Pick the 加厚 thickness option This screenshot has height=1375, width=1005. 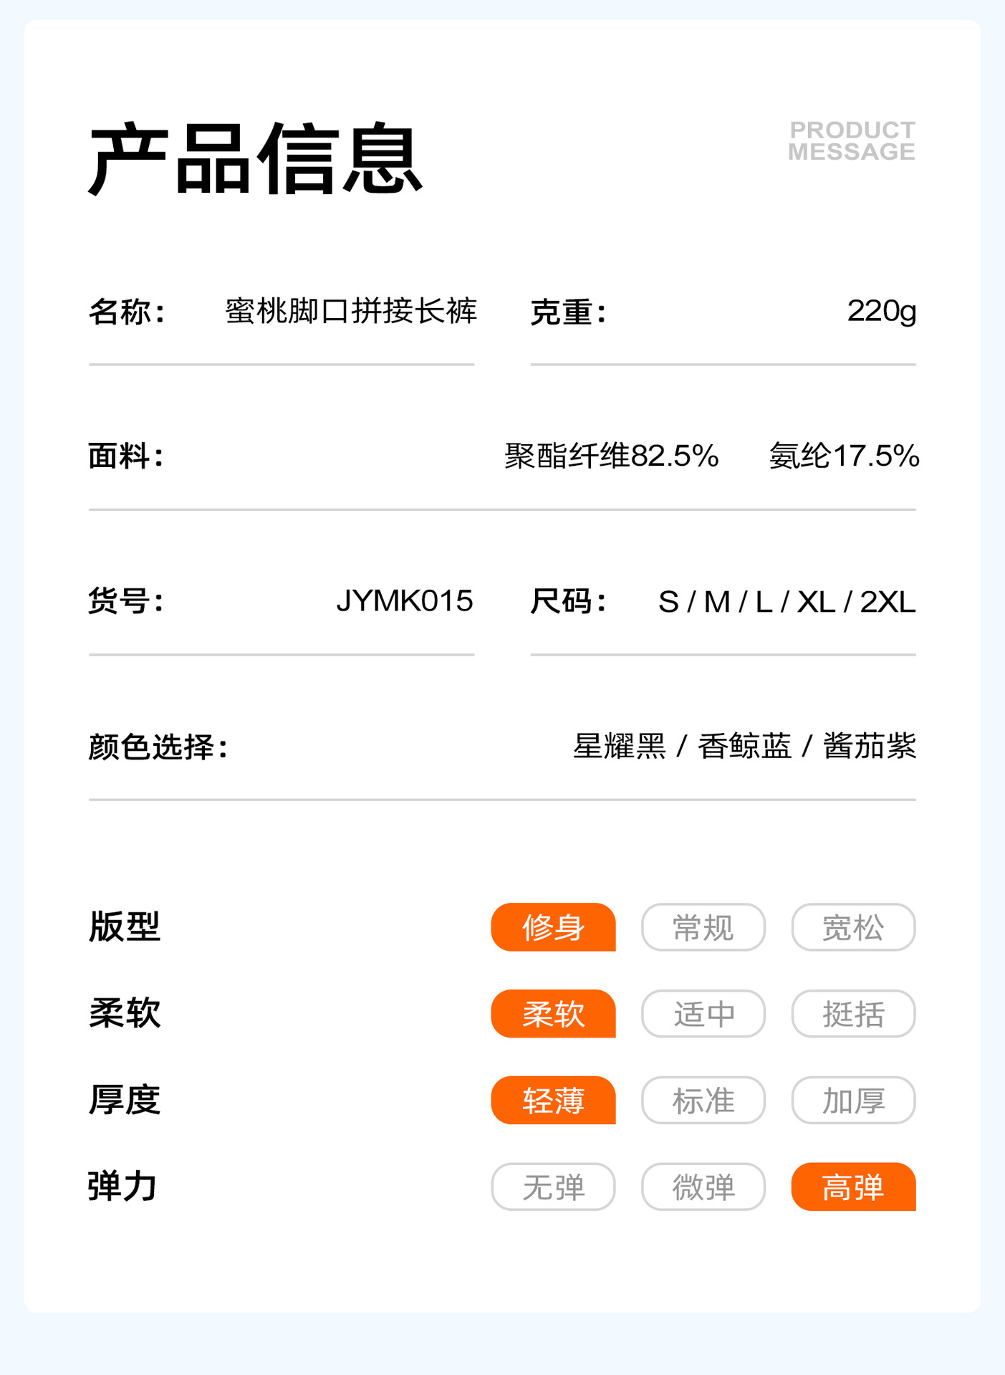pyautogui.click(x=853, y=1101)
